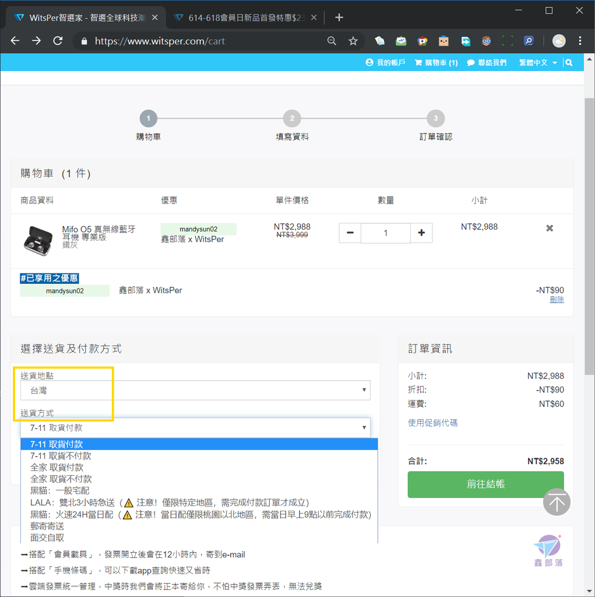The height and width of the screenshot is (597, 595).
Task: Select 黑貓 火速24H當日配 option
Action: 199,514
